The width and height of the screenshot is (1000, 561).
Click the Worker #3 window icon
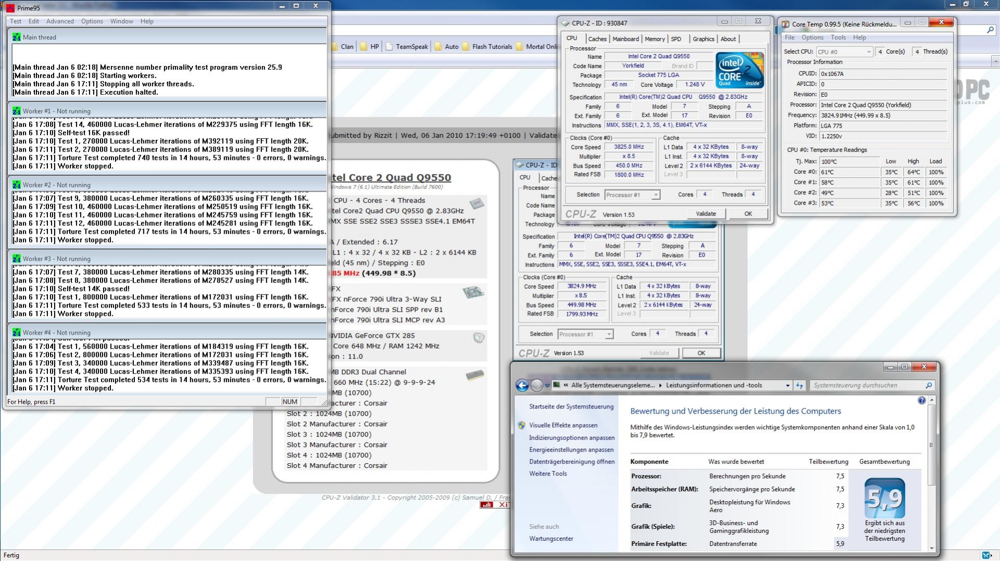(x=17, y=259)
